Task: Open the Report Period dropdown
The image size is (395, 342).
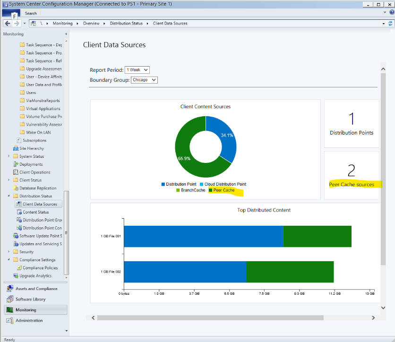Action: click(x=137, y=70)
